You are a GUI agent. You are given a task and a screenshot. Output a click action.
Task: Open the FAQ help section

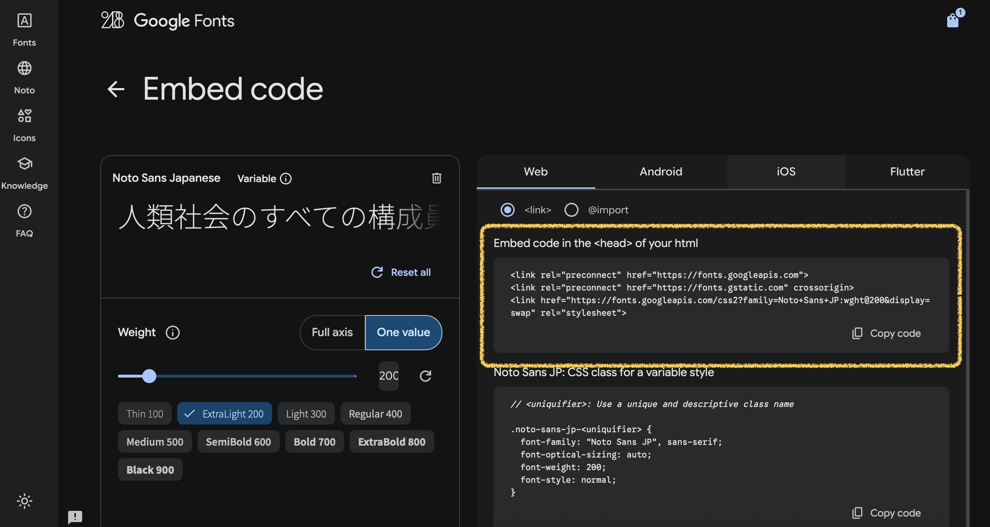pos(24,220)
